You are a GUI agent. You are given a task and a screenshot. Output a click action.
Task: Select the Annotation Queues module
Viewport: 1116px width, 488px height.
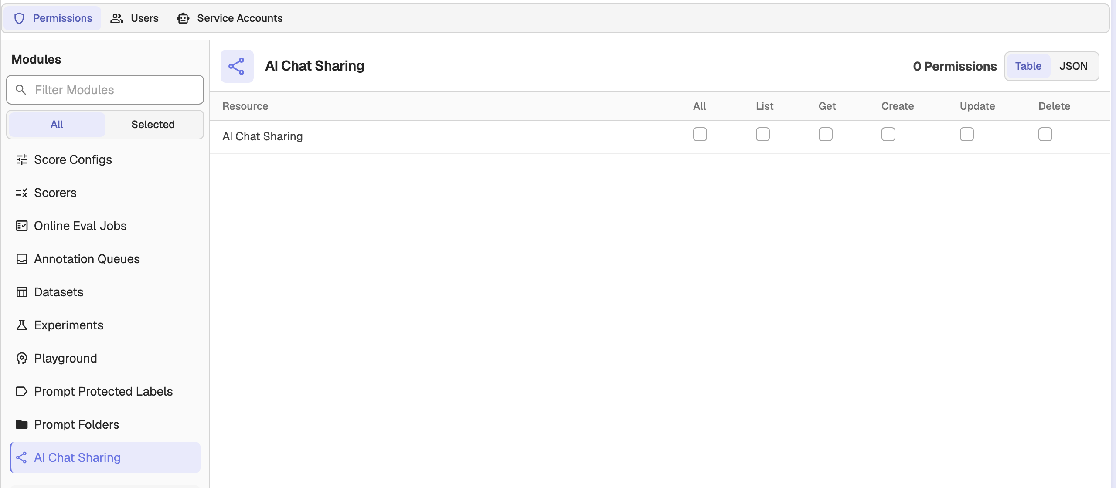(x=105, y=259)
